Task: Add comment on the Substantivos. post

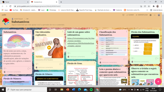Action: [14, 72]
